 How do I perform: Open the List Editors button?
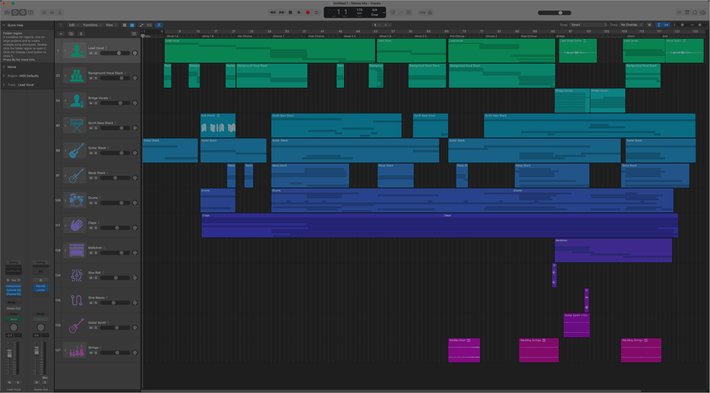(x=679, y=12)
